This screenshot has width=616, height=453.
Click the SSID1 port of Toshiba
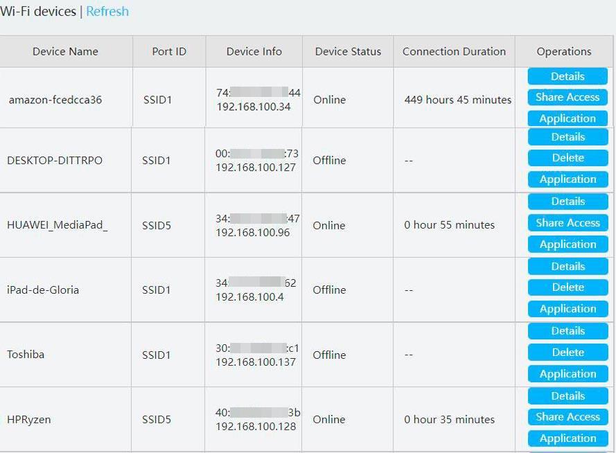(157, 355)
